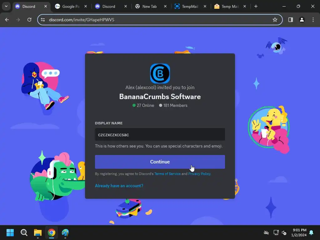Go back to previous page
Viewport: 320px width, 240px height.
7,20
